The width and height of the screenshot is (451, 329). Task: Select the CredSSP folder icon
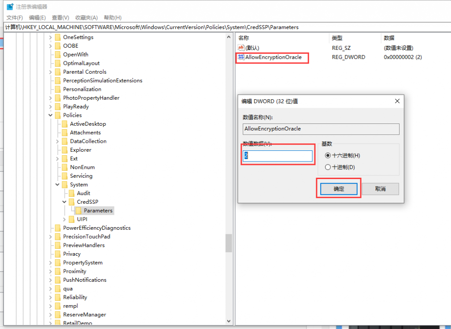tap(72, 202)
